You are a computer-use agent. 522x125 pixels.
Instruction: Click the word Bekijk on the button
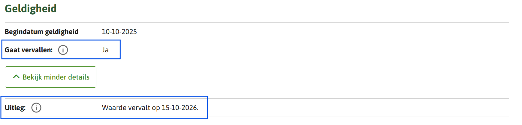coord(32,77)
